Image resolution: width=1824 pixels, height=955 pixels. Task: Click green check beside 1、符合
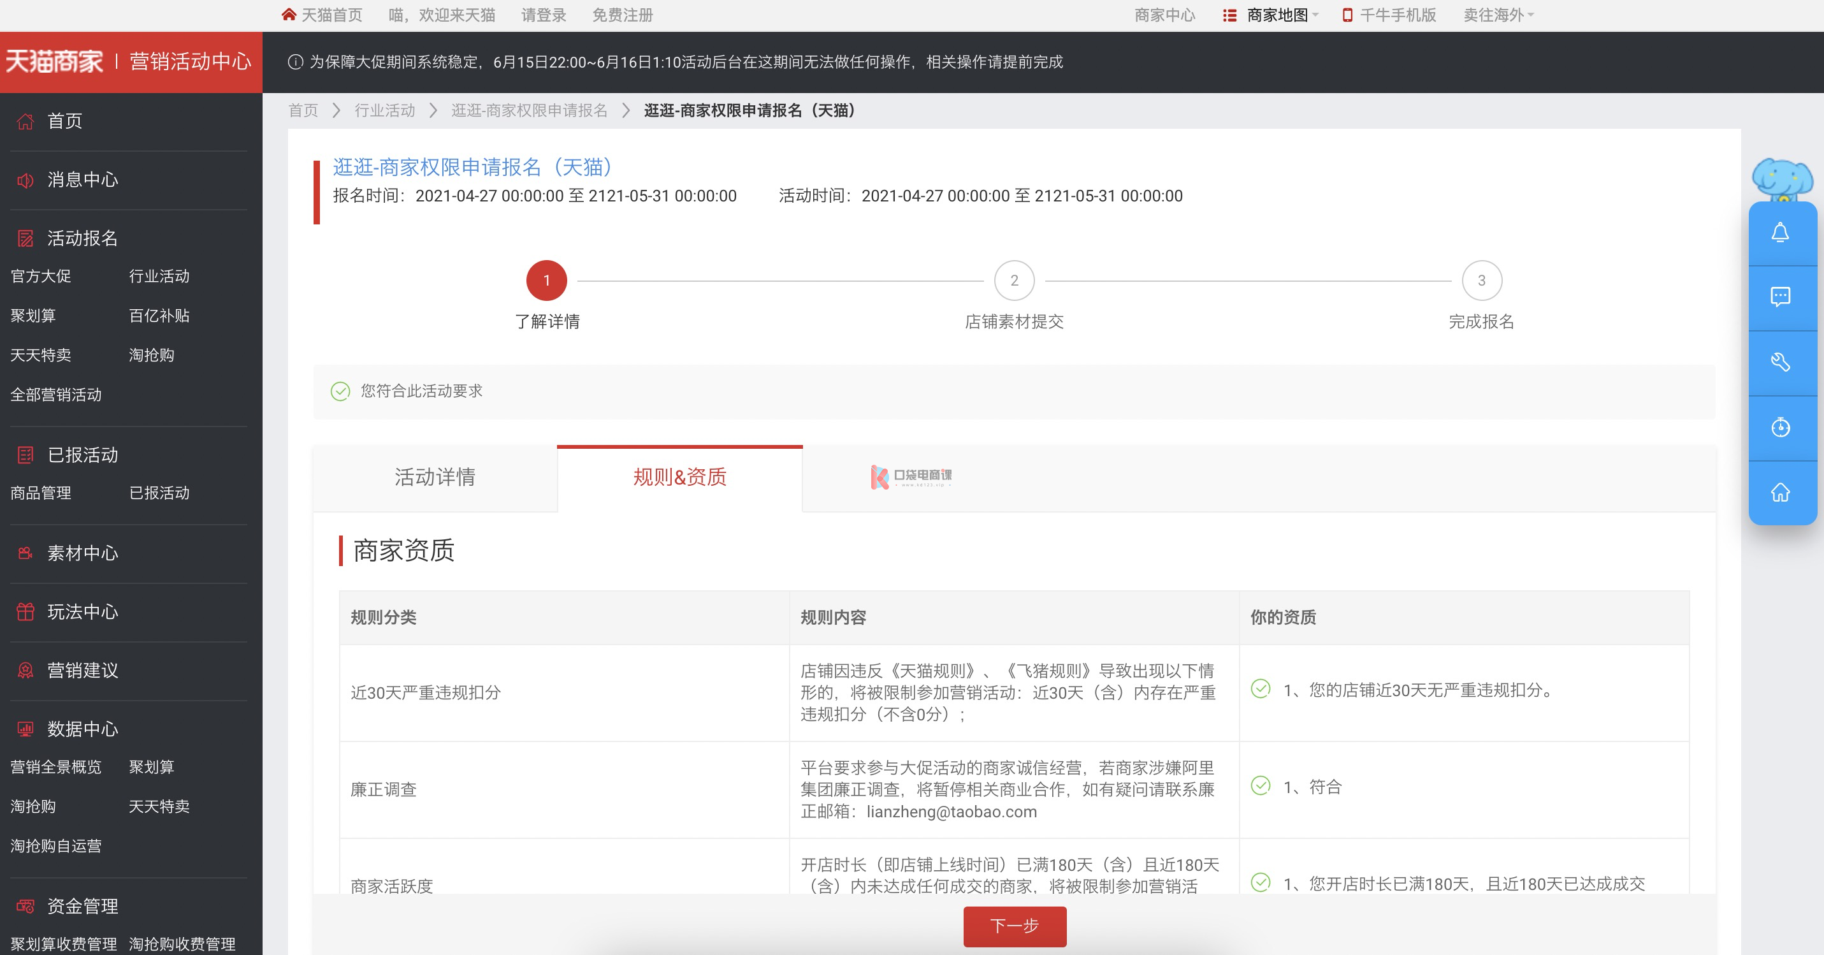(1261, 785)
